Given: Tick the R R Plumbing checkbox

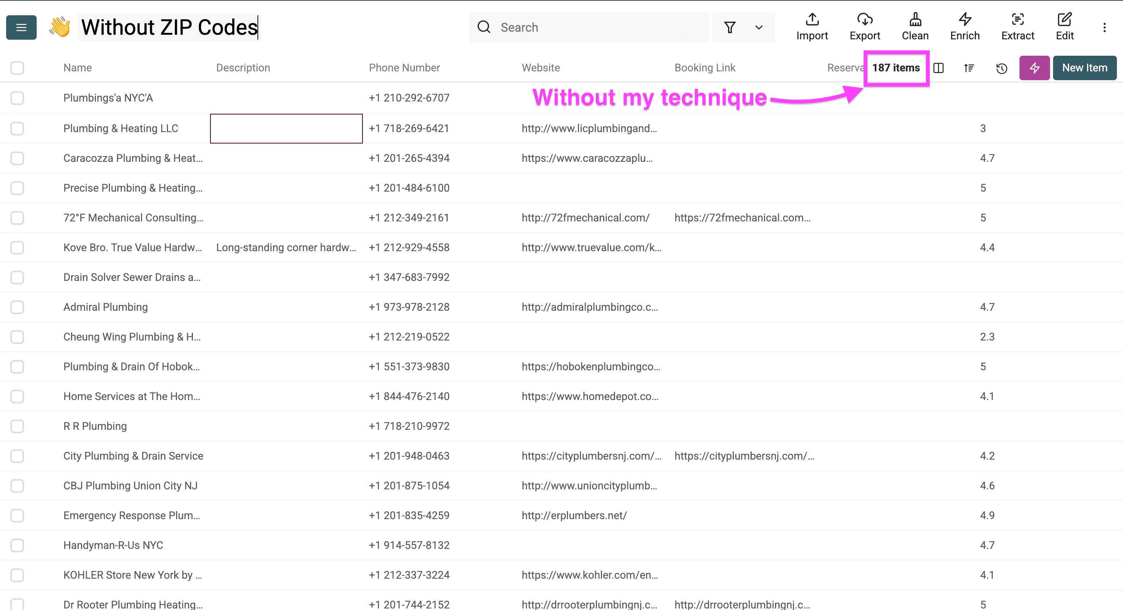Looking at the screenshot, I should 18,426.
